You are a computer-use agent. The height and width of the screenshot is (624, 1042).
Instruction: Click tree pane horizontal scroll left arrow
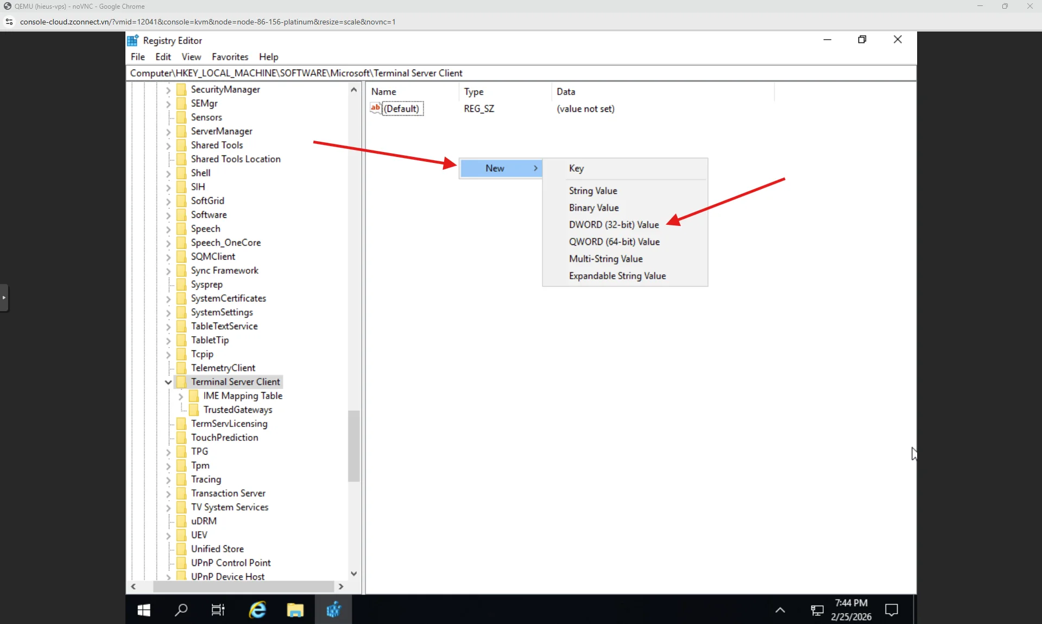(133, 587)
